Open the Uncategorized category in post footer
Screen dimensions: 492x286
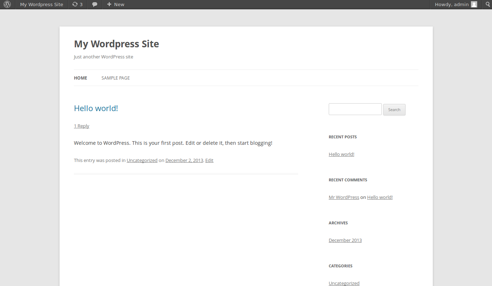142,161
